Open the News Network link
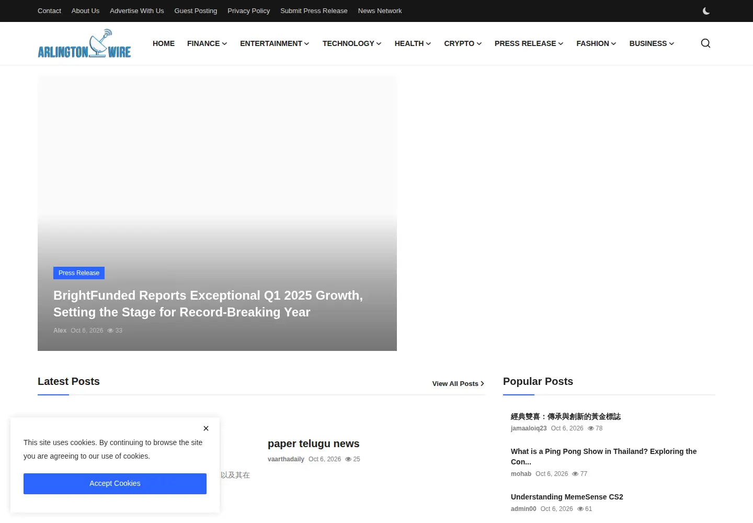The height and width of the screenshot is (523, 753). pos(380,11)
